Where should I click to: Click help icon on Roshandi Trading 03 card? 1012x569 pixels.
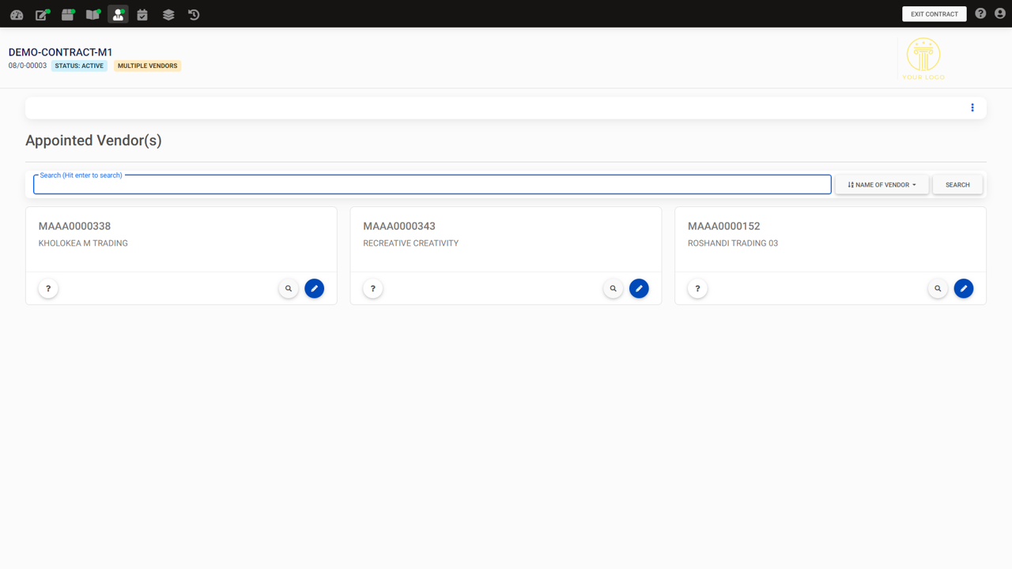click(x=697, y=288)
